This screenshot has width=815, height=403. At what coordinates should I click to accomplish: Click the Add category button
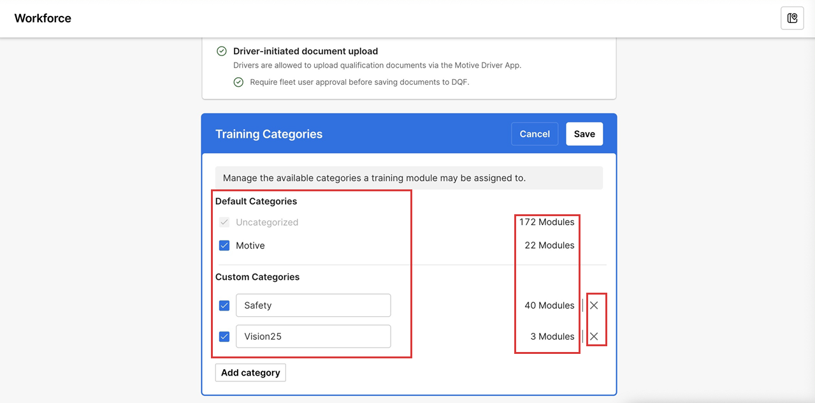click(250, 373)
